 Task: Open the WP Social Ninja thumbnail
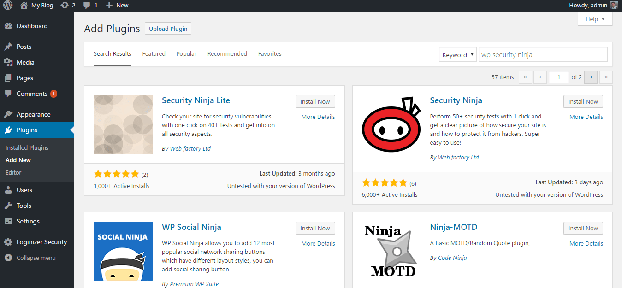123,251
